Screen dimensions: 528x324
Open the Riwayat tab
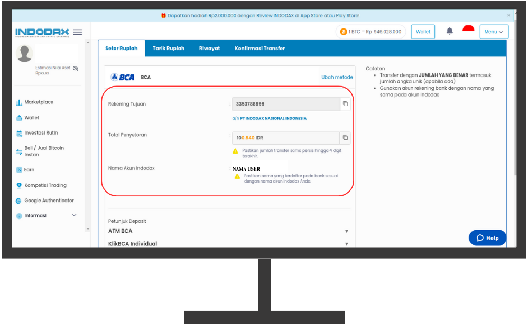click(209, 49)
